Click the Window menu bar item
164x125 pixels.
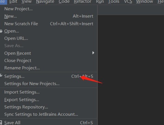tap(145, 2)
